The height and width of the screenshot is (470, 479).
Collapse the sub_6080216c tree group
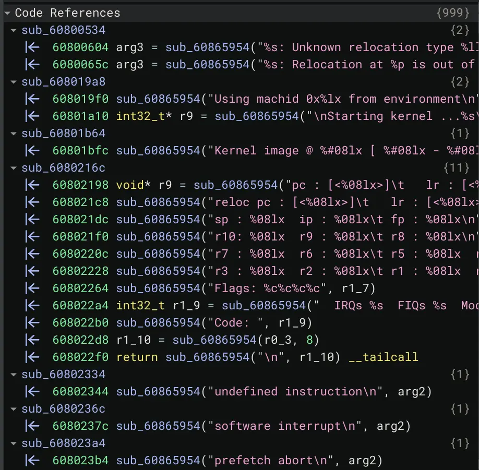click(x=14, y=168)
